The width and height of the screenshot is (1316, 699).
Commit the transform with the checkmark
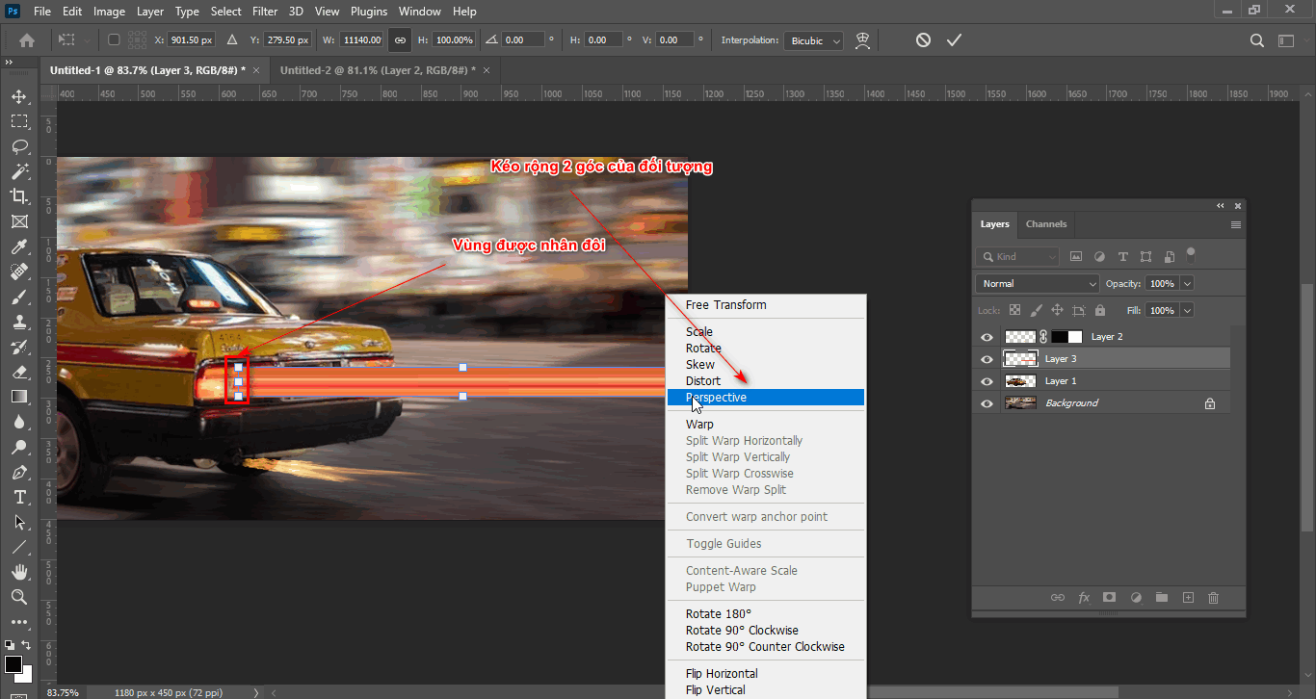click(x=954, y=39)
